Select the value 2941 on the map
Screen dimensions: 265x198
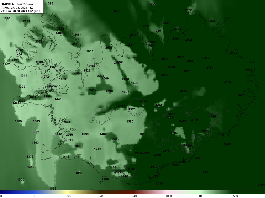pyautogui.click(x=166, y=23)
